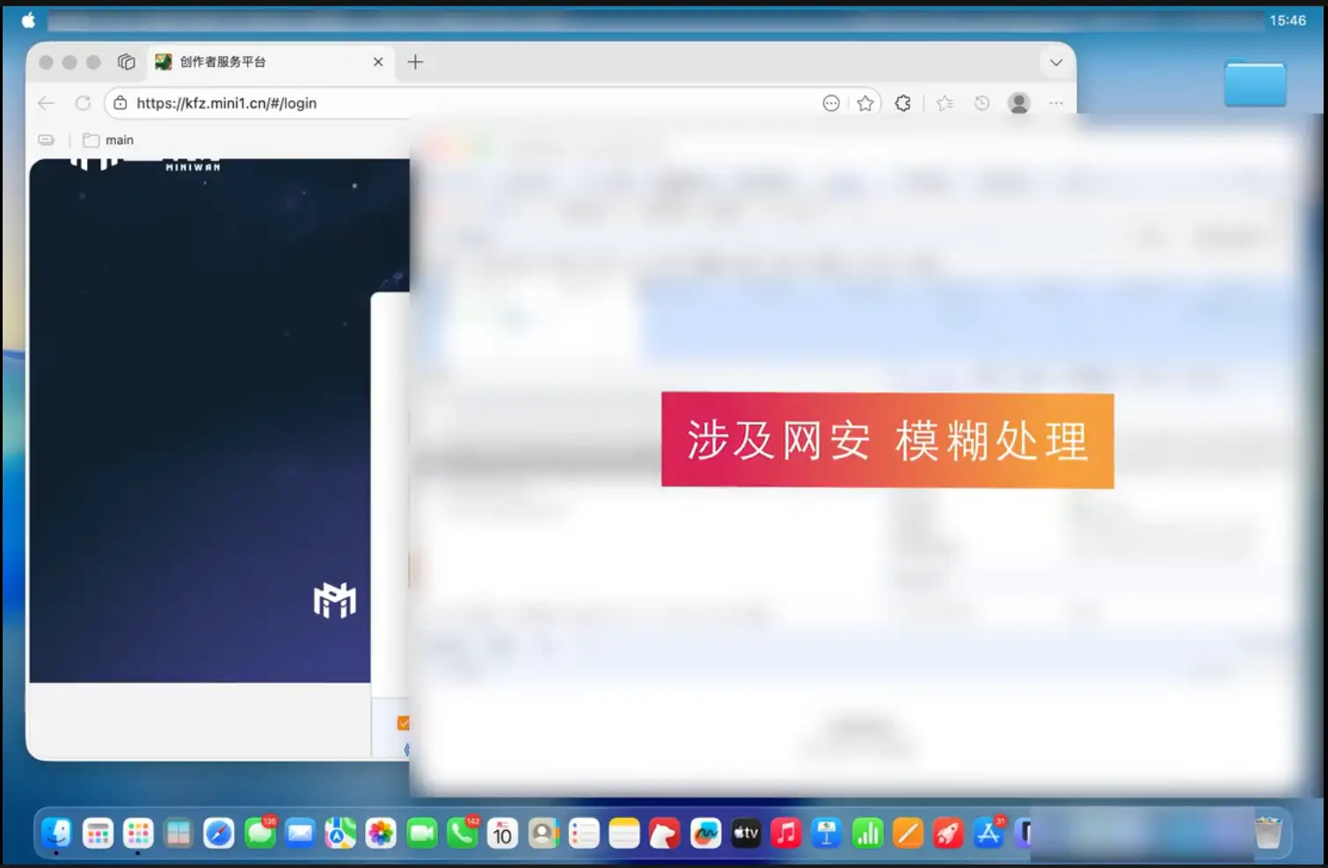Open the Music app in the dock
Screen dimensions: 1328x868
point(786,833)
